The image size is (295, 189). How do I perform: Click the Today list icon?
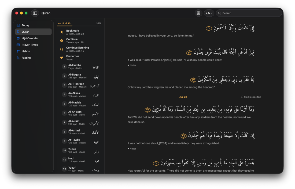[18, 25]
